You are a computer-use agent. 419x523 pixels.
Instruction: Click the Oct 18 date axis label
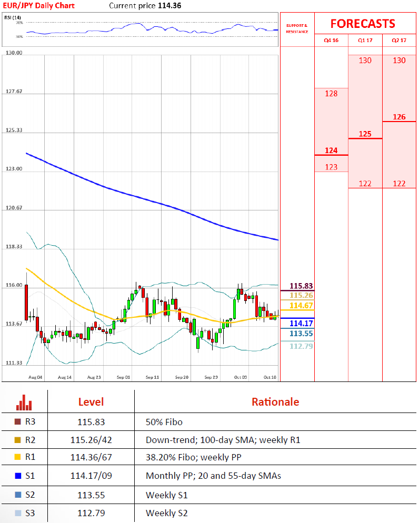click(x=270, y=377)
